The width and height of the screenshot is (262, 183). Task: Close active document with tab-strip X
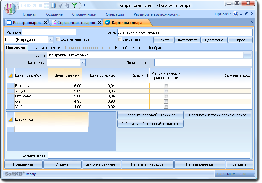(252, 22)
